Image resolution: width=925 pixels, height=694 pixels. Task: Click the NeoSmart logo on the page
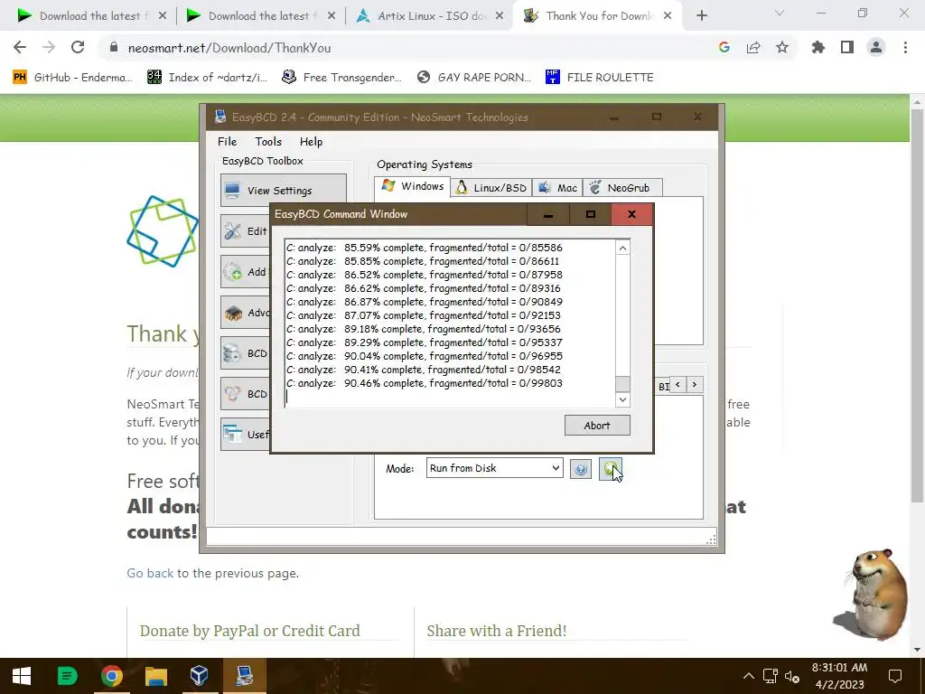(x=163, y=230)
